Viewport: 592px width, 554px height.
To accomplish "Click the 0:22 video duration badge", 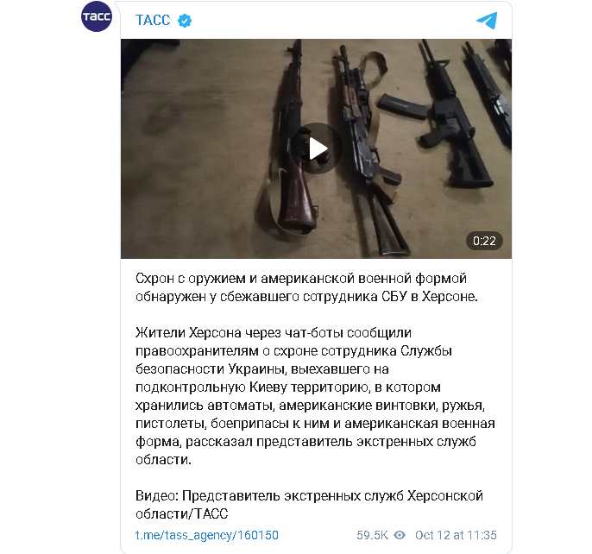I will coord(484,241).
